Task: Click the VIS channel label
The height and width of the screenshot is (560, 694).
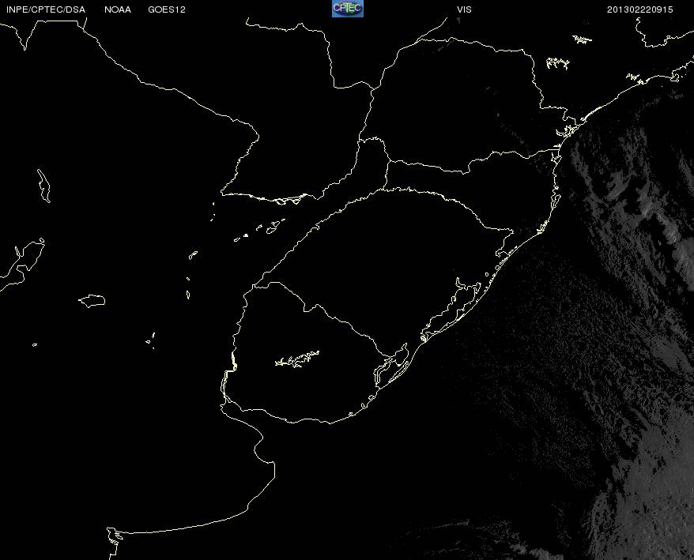Action: click(464, 9)
